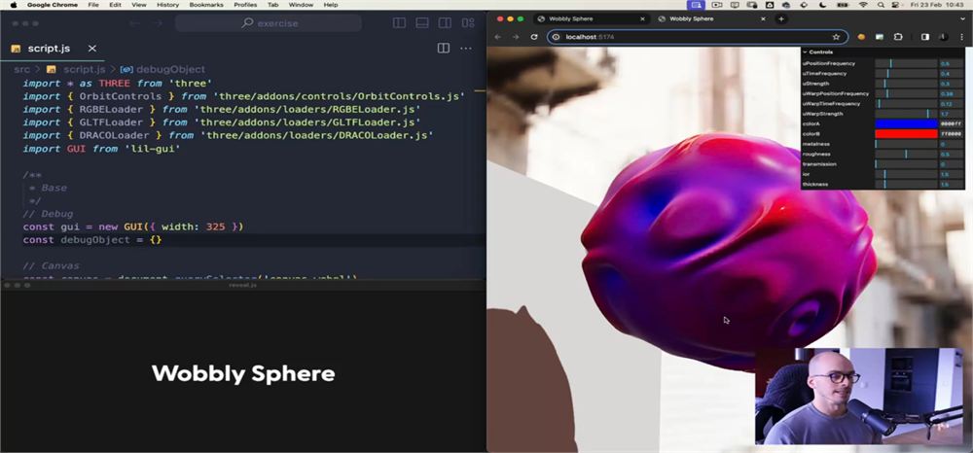973x453 pixels.
Task: Bookmark this page with star icon
Action: (x=836, y=37)
